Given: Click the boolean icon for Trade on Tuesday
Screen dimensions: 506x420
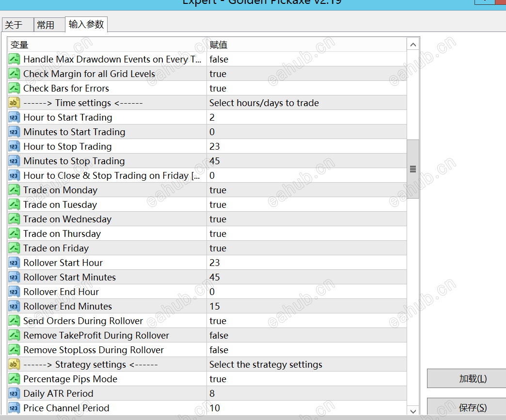Looking at the screenshot, I should pos(14,204).
